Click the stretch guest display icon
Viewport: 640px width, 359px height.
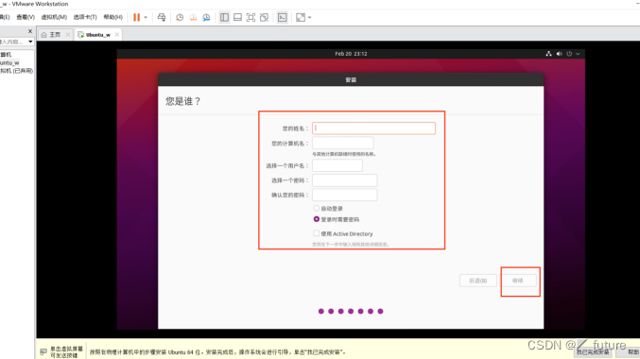[x=301, y=17]
